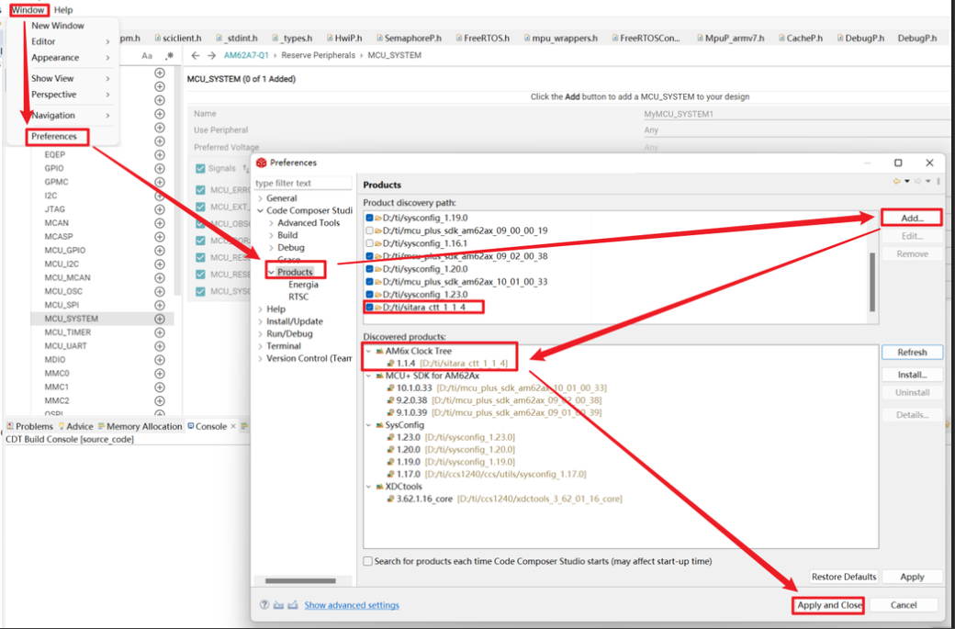
Task: Collapse the XDCtools product group
Action: [369, 487]
